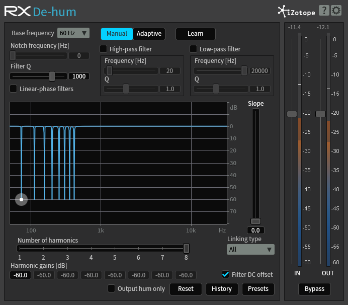Open the help question mark icon

coord(324,10)
